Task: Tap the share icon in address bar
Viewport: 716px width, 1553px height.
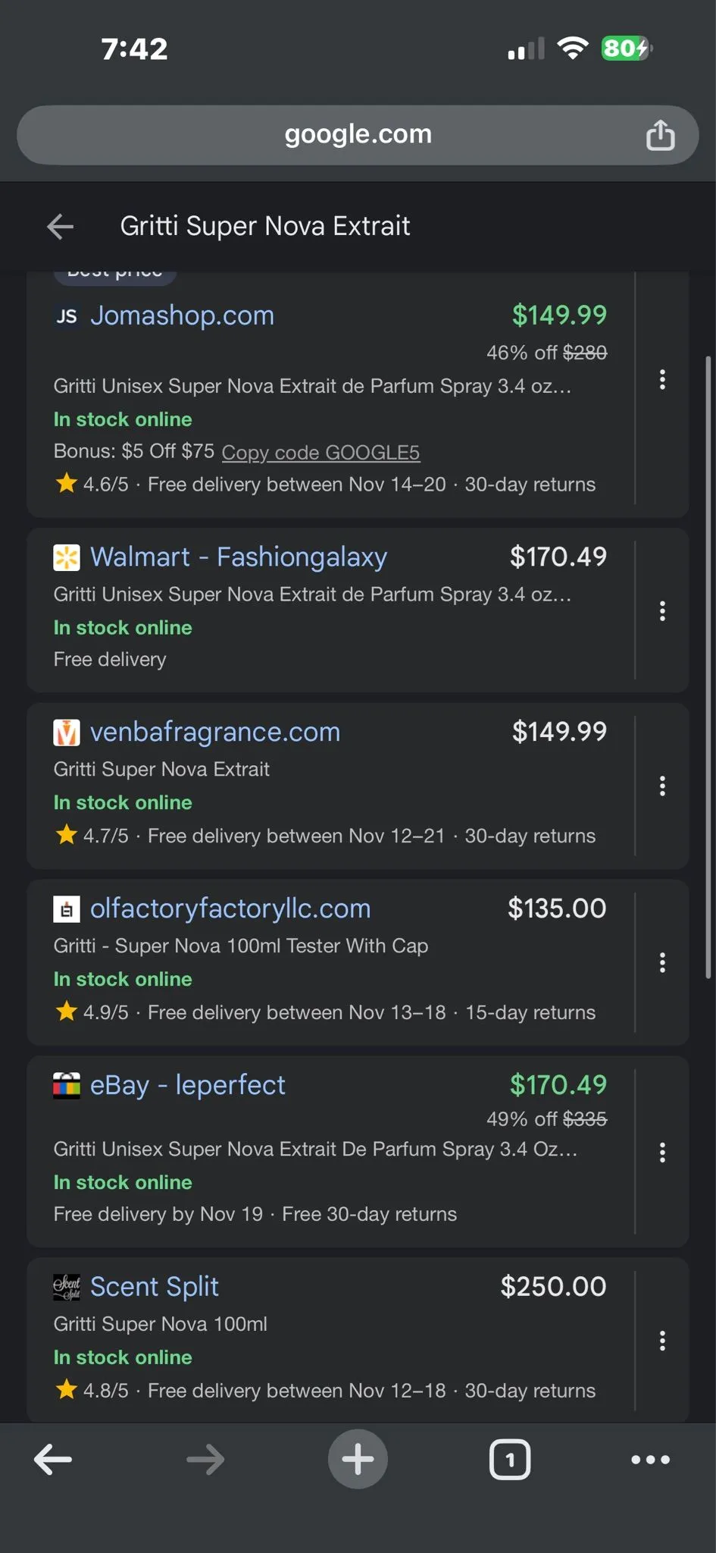Action: click(x=660, y=135)
